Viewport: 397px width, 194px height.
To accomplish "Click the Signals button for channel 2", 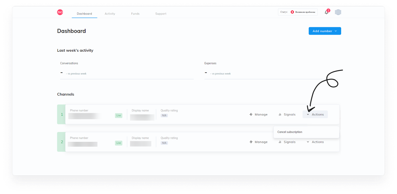I will tap(287, 142).
